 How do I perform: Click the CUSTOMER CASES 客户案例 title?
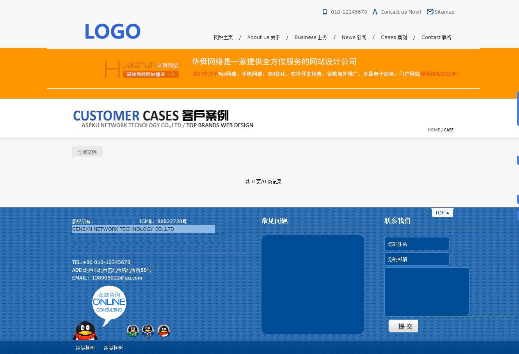click(x=151, y=115)
